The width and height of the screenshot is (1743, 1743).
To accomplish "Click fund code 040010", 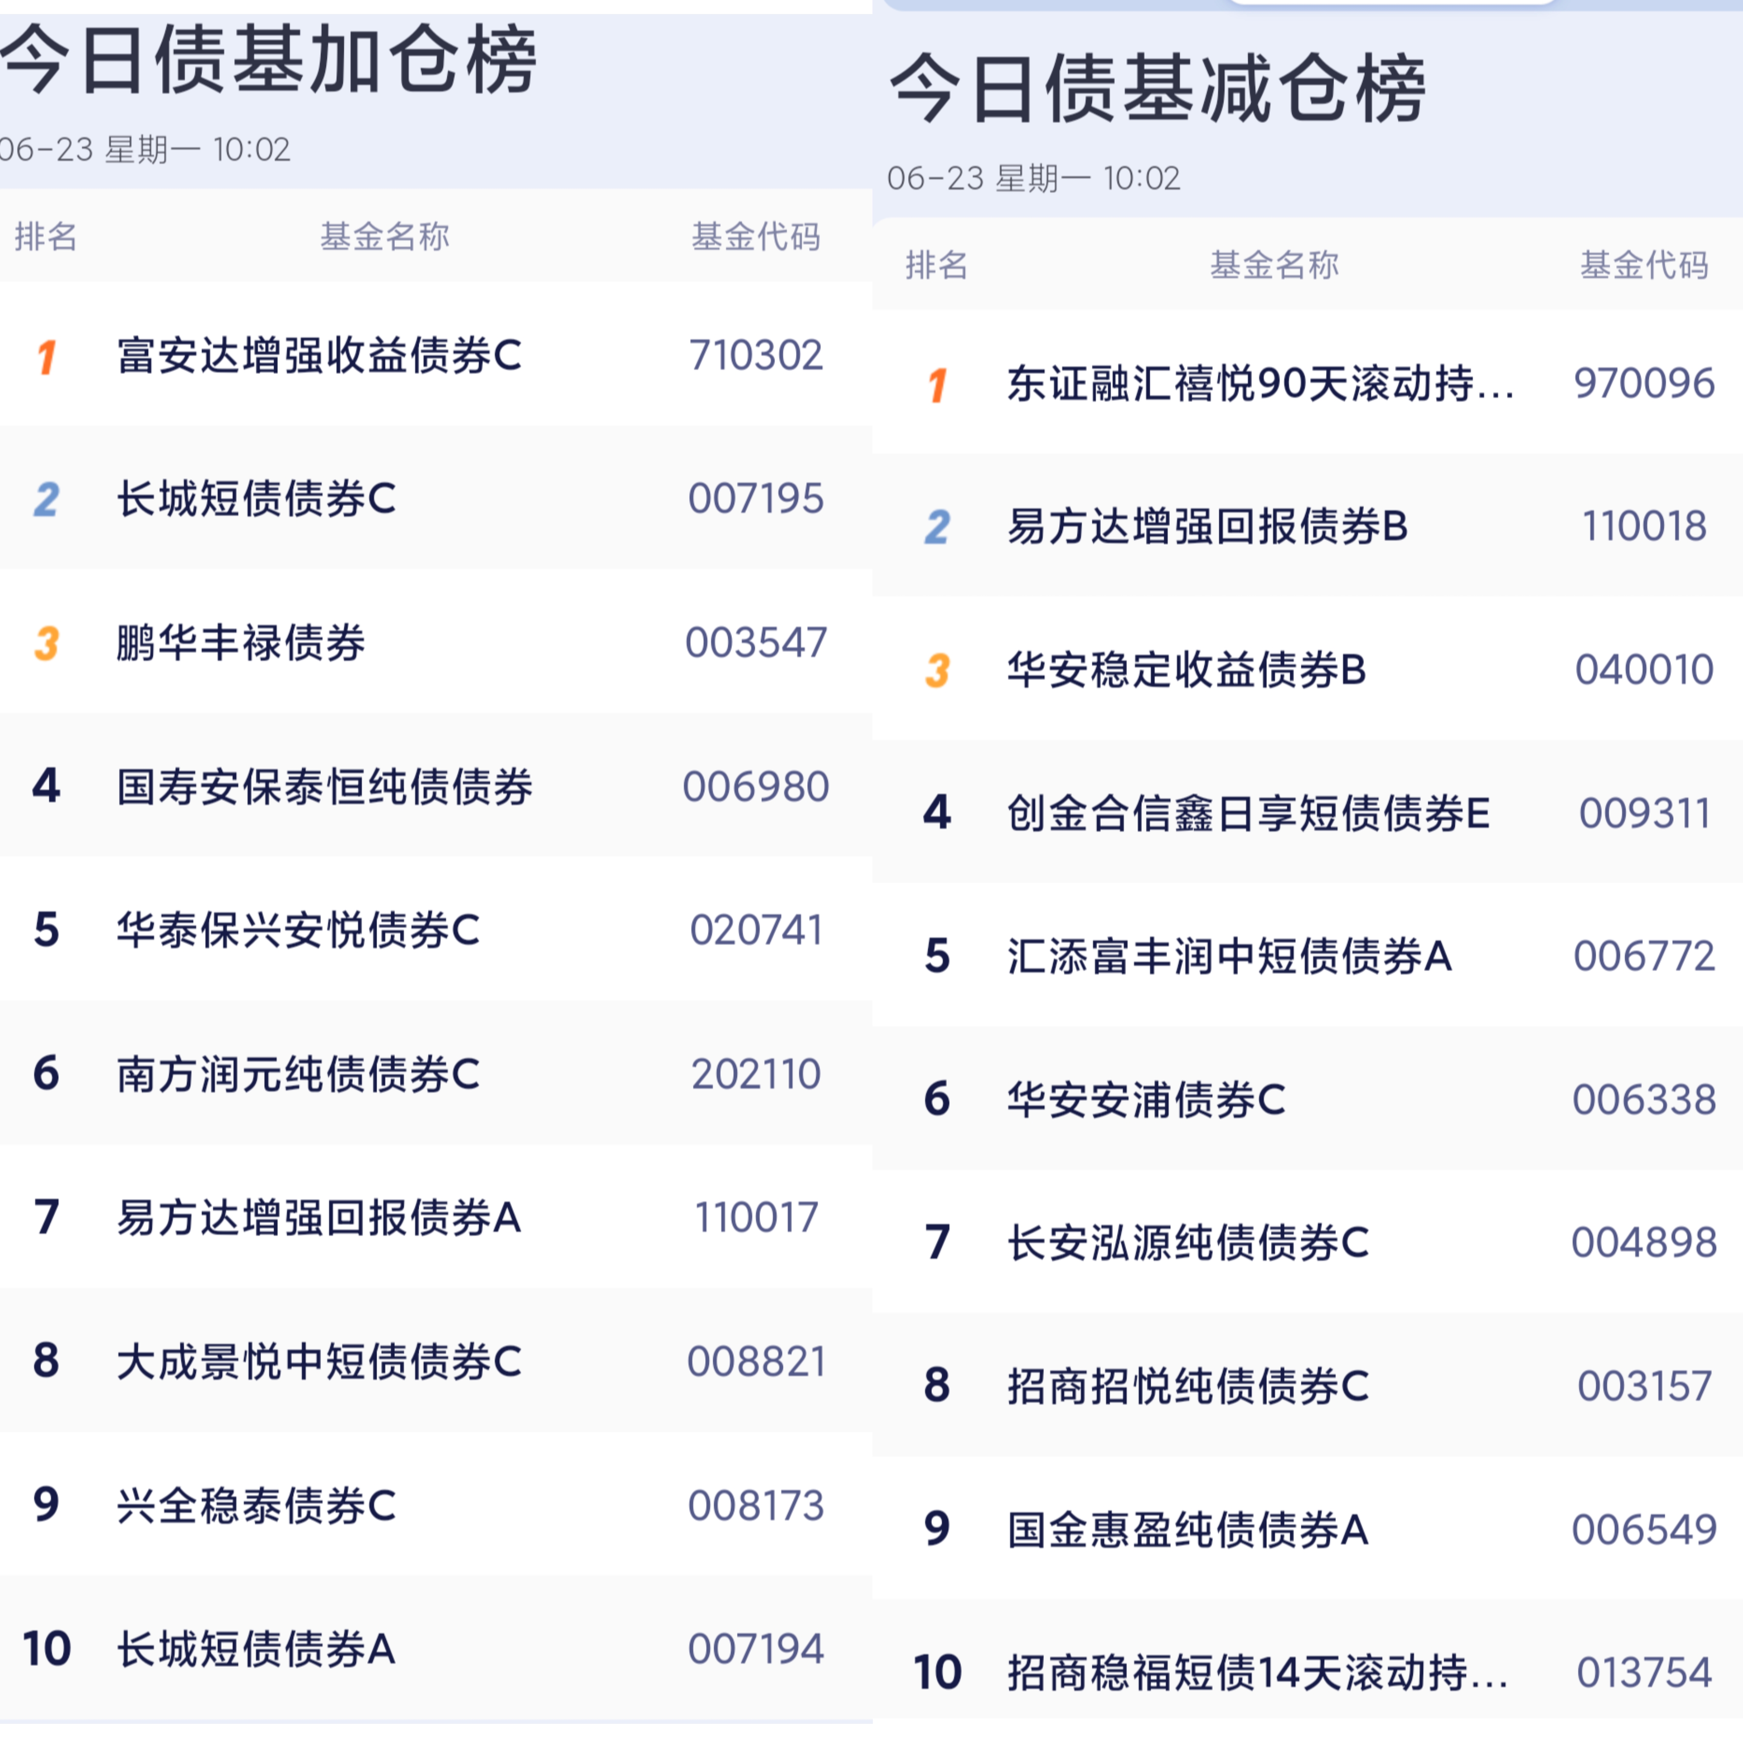I will click(x=1644, y=670).
